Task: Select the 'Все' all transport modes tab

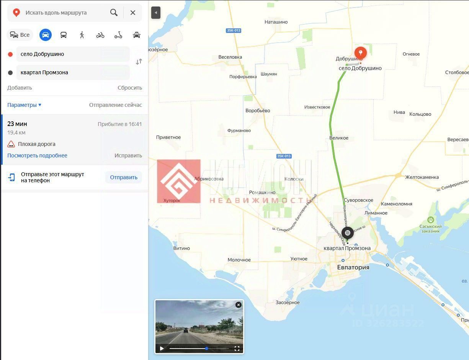Action: (x=20, y=35)
